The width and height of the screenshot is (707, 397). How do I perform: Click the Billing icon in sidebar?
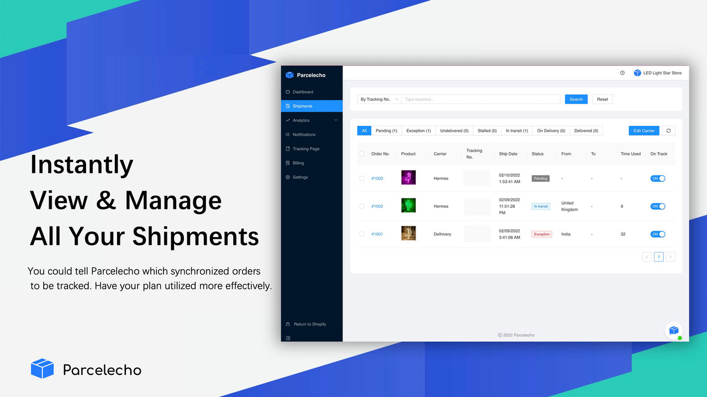[x=288, y=163]
